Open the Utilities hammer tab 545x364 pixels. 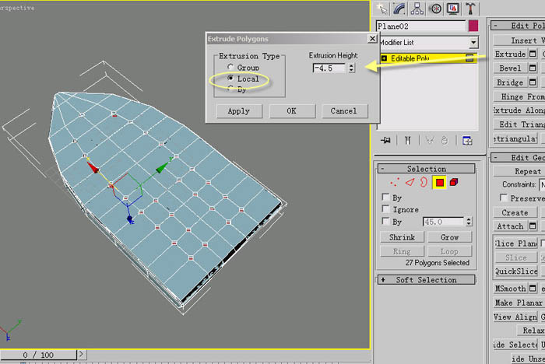pyautogui.click(x=470, y=9)
